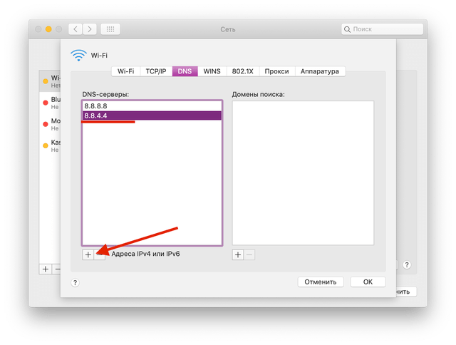Open the WINS tab

[x=212, y=71]
